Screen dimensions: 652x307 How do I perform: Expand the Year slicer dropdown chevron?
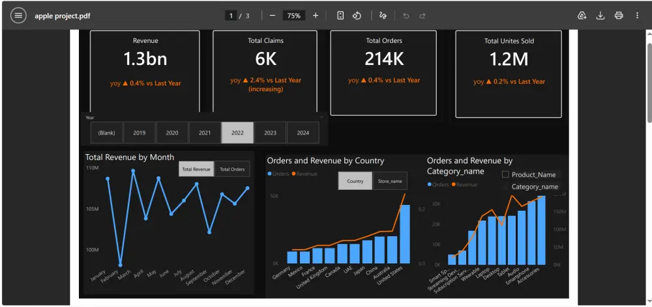pos(321,118)
